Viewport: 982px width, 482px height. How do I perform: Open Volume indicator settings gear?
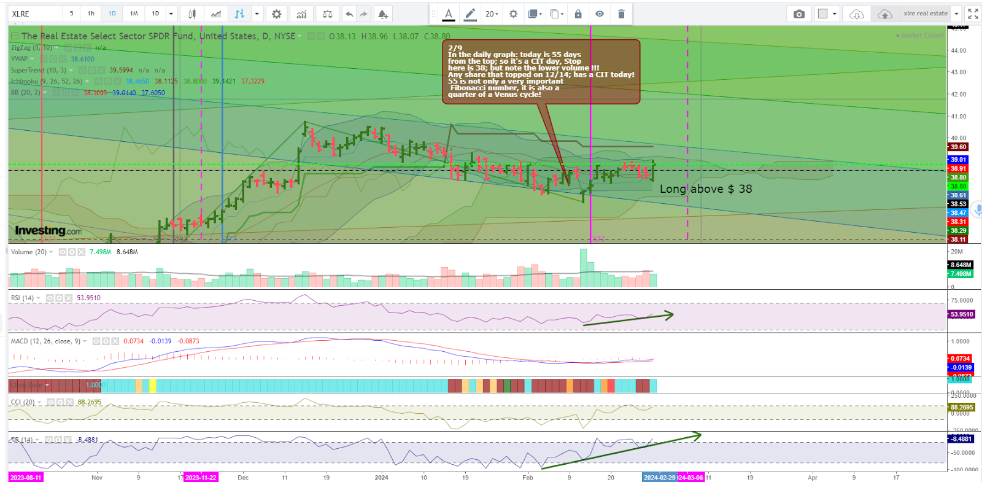(72, 252)
